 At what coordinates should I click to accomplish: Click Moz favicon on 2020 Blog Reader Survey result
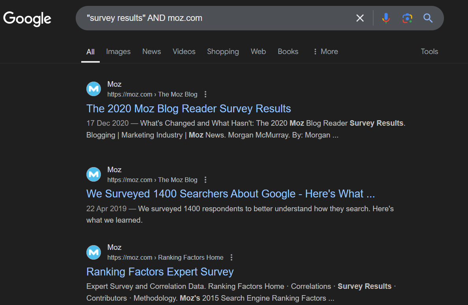coord(94,89)
